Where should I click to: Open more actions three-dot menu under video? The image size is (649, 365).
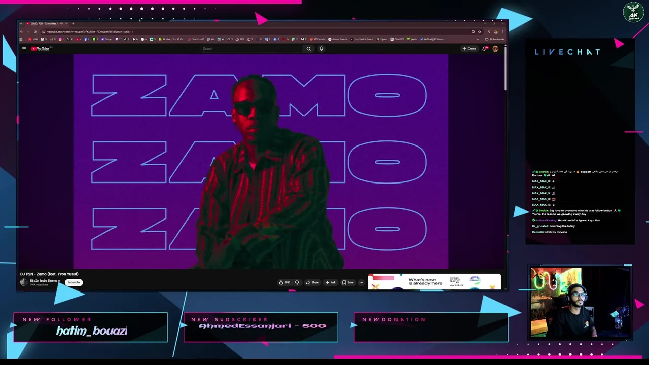pyautogui.click(x=362, y=282)
